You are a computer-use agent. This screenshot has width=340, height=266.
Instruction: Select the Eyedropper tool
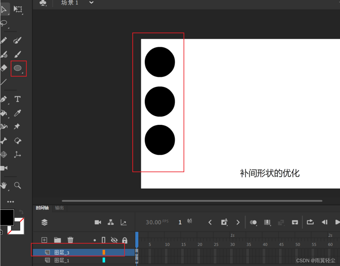point(17,113)
